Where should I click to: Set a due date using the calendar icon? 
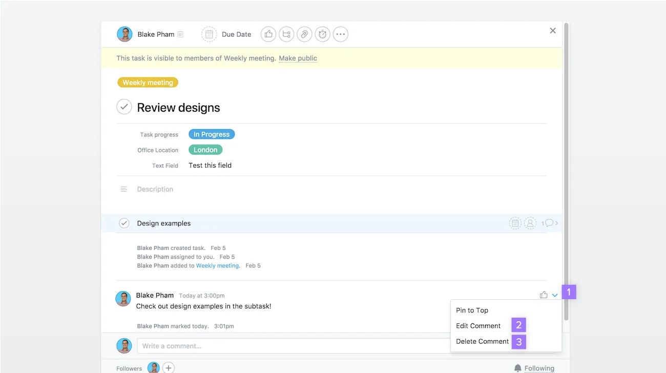point(209,34)
